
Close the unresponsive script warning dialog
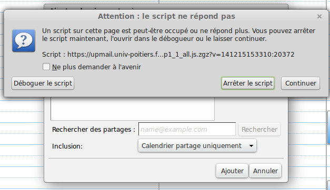pyautogui.click(x=319, y=17)
